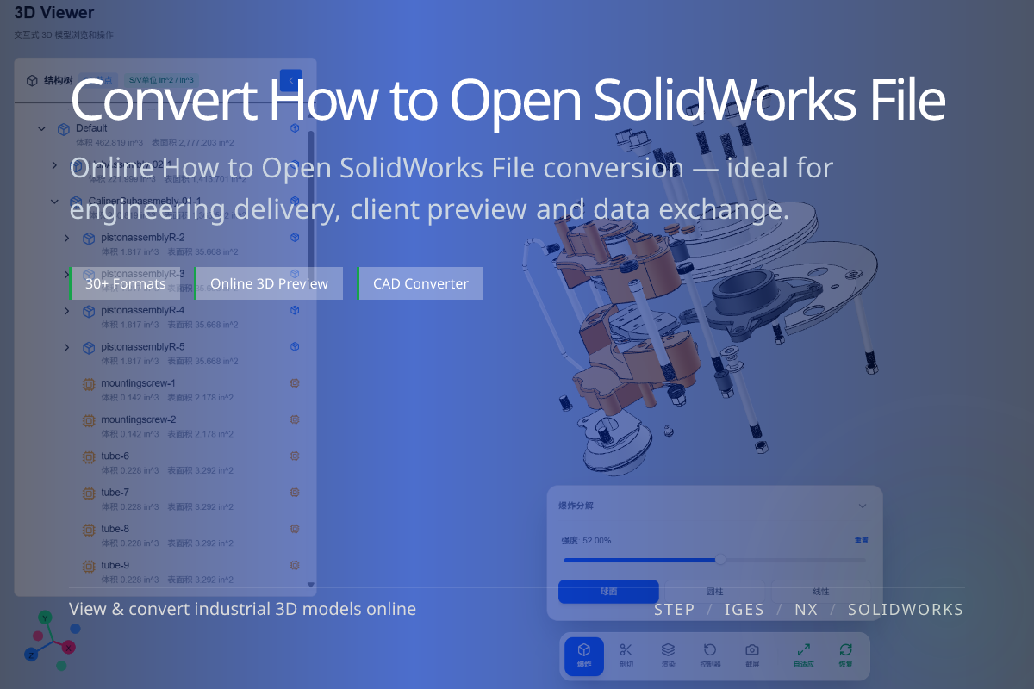Select 圆柱 cylindrical explode mode
Image resolution: width=1034 pixels, height=689 pixels.
[714, 592]
